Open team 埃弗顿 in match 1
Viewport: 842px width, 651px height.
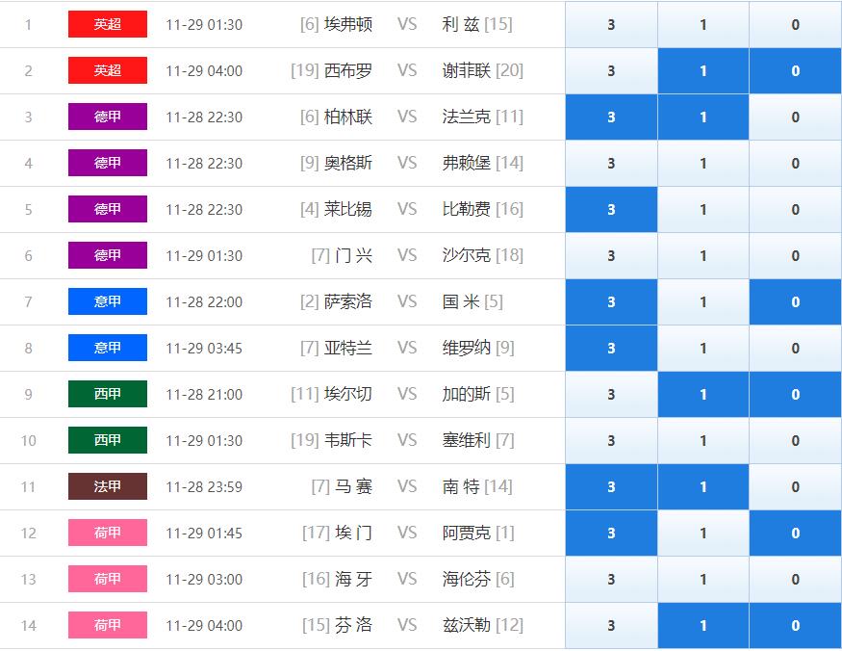[348, 24]
